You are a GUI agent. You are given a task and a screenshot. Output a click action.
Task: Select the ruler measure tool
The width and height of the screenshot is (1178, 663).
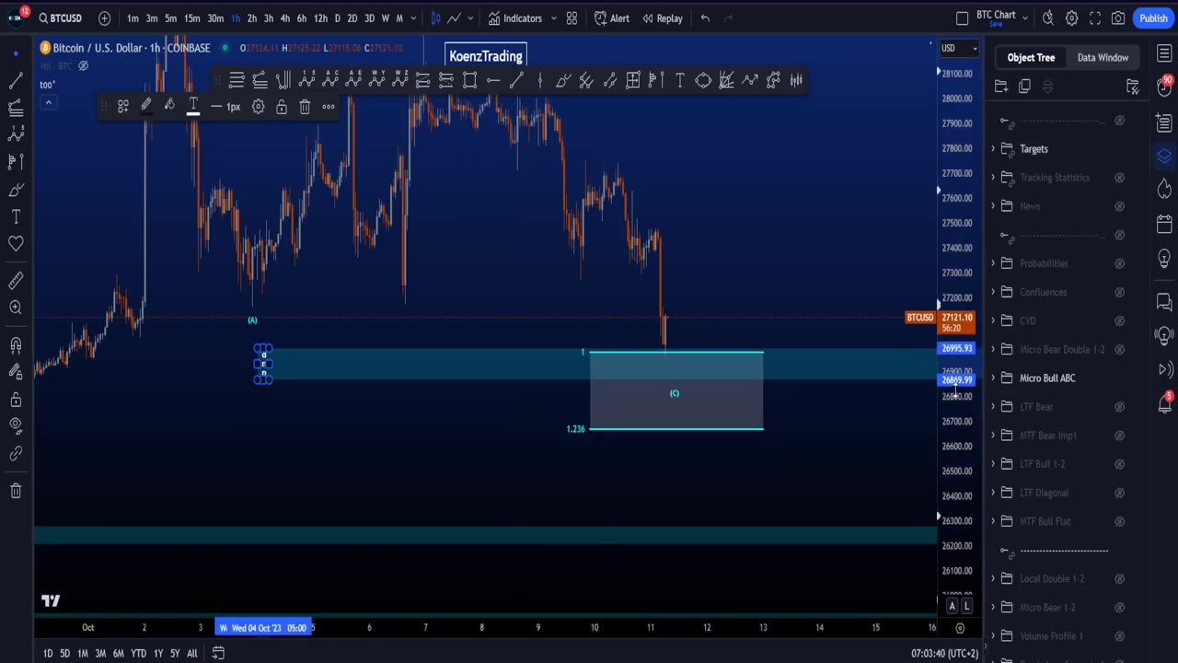(x=16, y=281)
